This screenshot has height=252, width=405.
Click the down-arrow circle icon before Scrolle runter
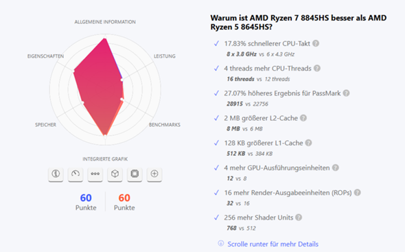tap(220, 243)
